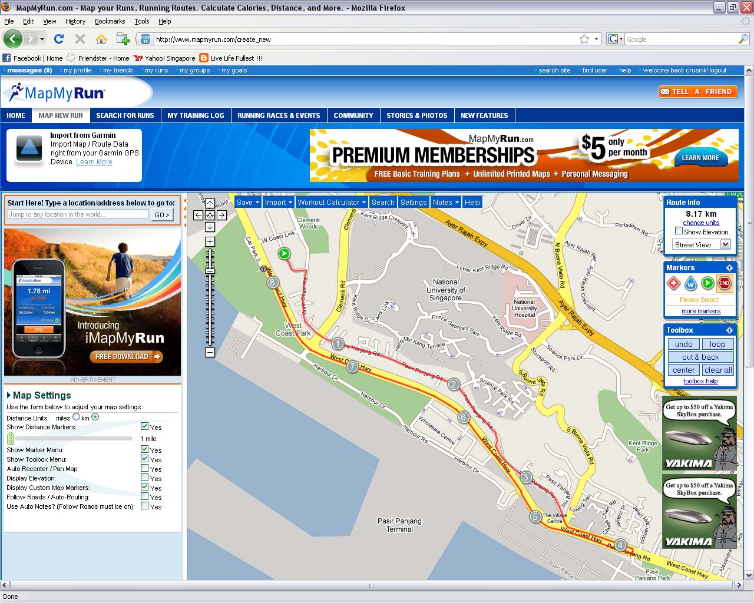
Task: Collapse the Map Settings section arrow
Action: pyautogui.click(x=9, y=395)
